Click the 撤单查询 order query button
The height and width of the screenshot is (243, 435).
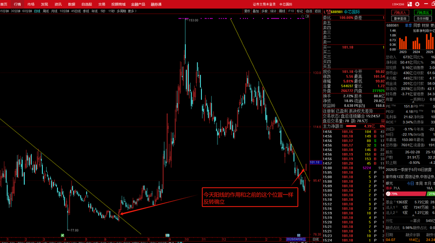click(x=400, y=18)
